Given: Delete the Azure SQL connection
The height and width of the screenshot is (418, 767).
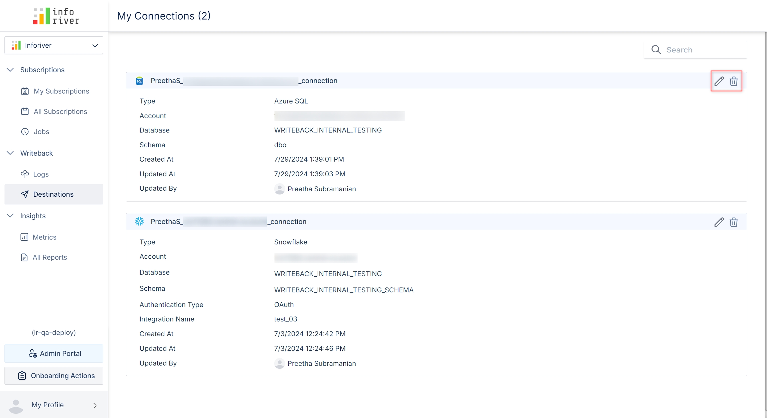Looking at the screenshot, I should pyautogui.click(x=734, y=81).
